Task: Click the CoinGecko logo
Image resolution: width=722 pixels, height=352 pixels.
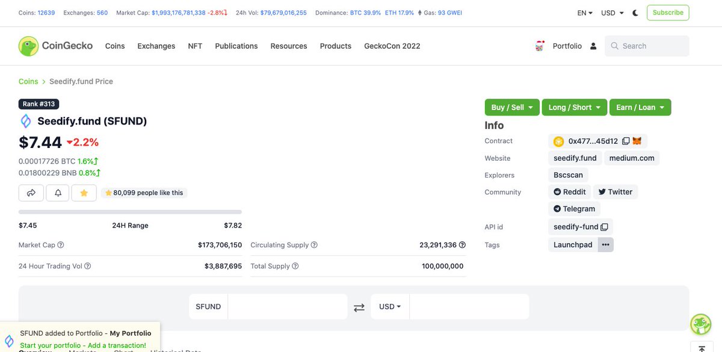Action: 55,46
